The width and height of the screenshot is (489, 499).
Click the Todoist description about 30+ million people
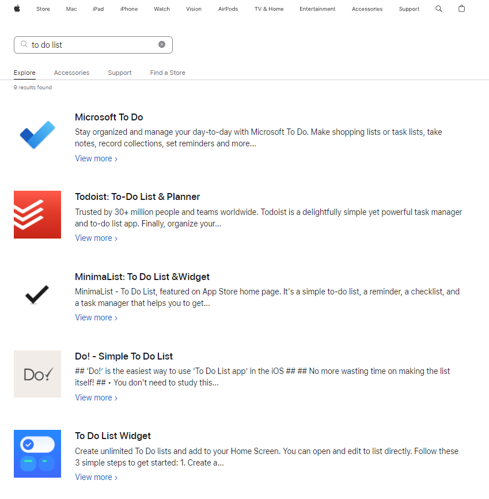(268, 218)
